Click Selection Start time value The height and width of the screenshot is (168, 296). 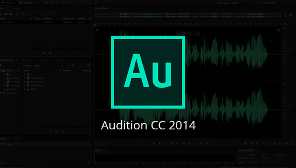point(253,158)
